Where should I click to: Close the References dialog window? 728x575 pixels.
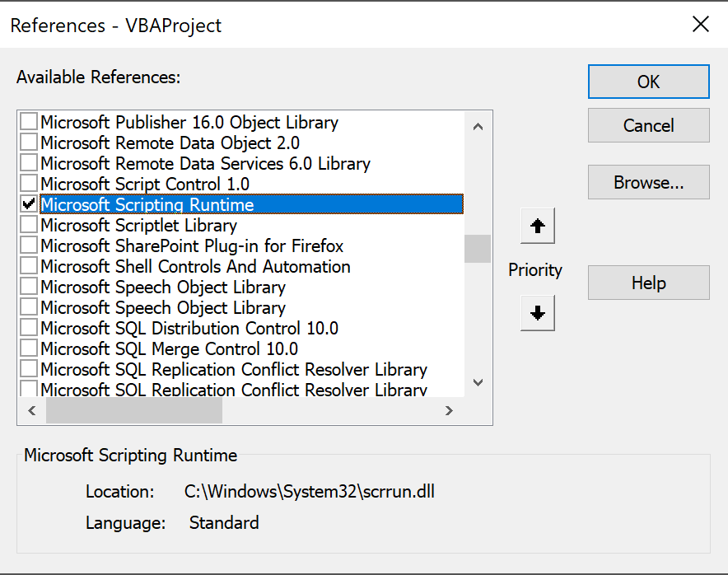tap(701, 24)
